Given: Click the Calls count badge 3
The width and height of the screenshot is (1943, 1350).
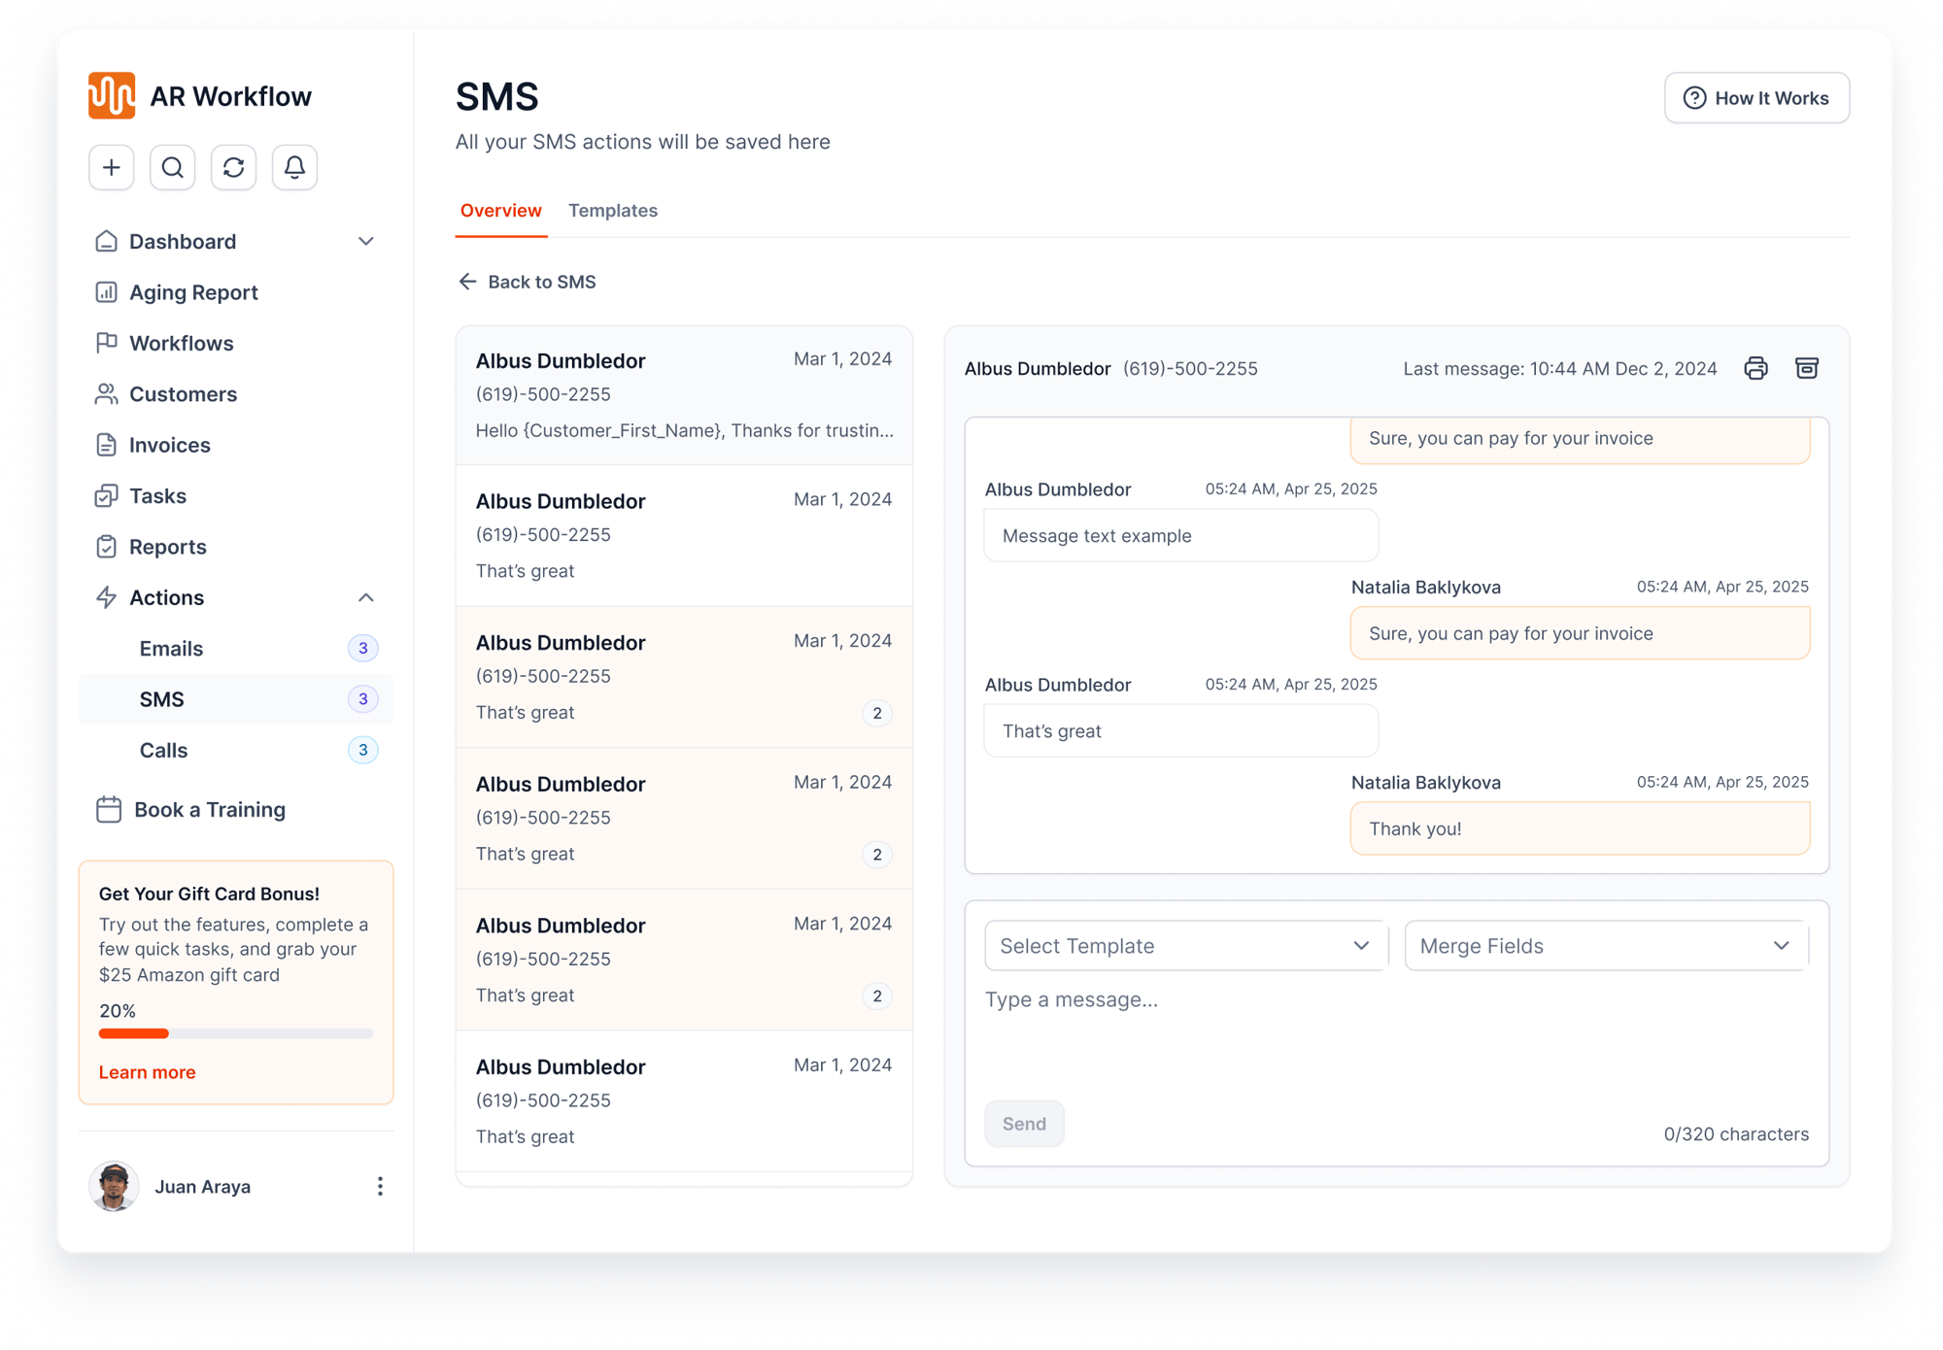Looking at the screenshot, I should 363,750.
